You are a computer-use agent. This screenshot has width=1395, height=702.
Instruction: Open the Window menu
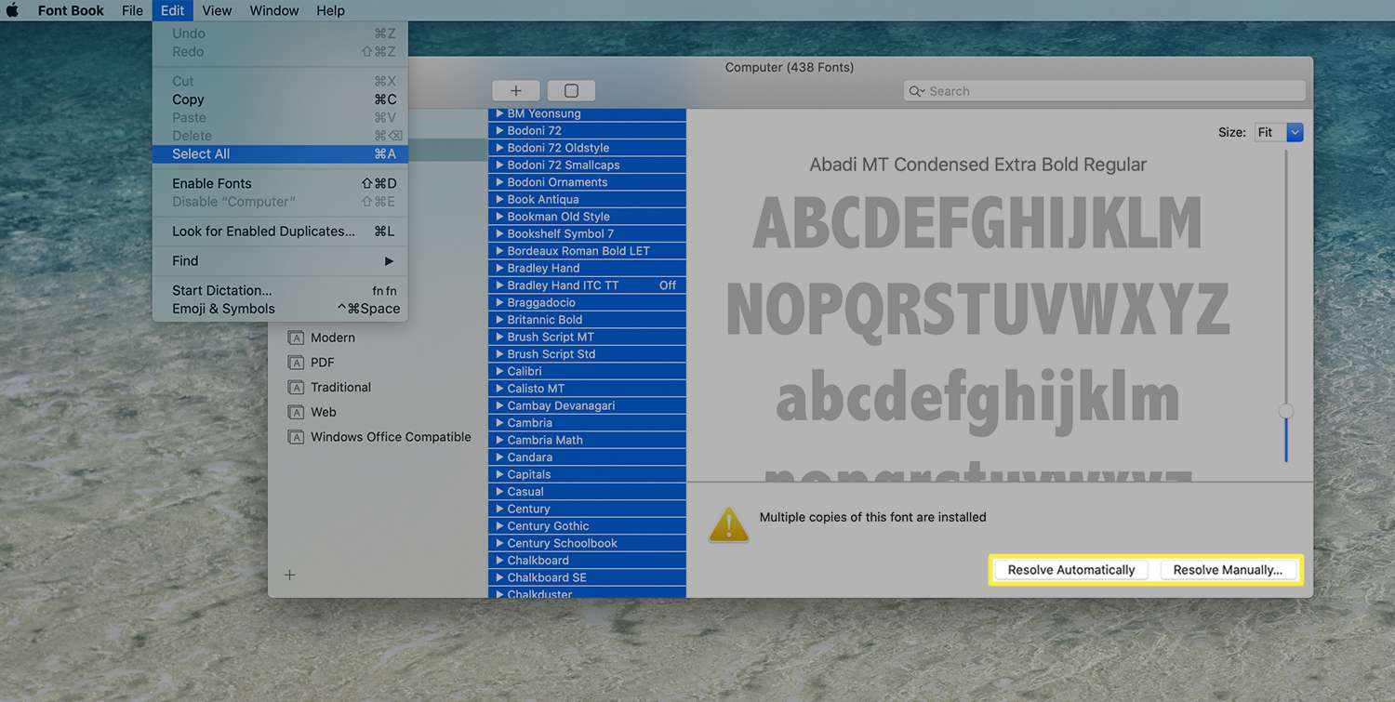click(x=274, y=10)
